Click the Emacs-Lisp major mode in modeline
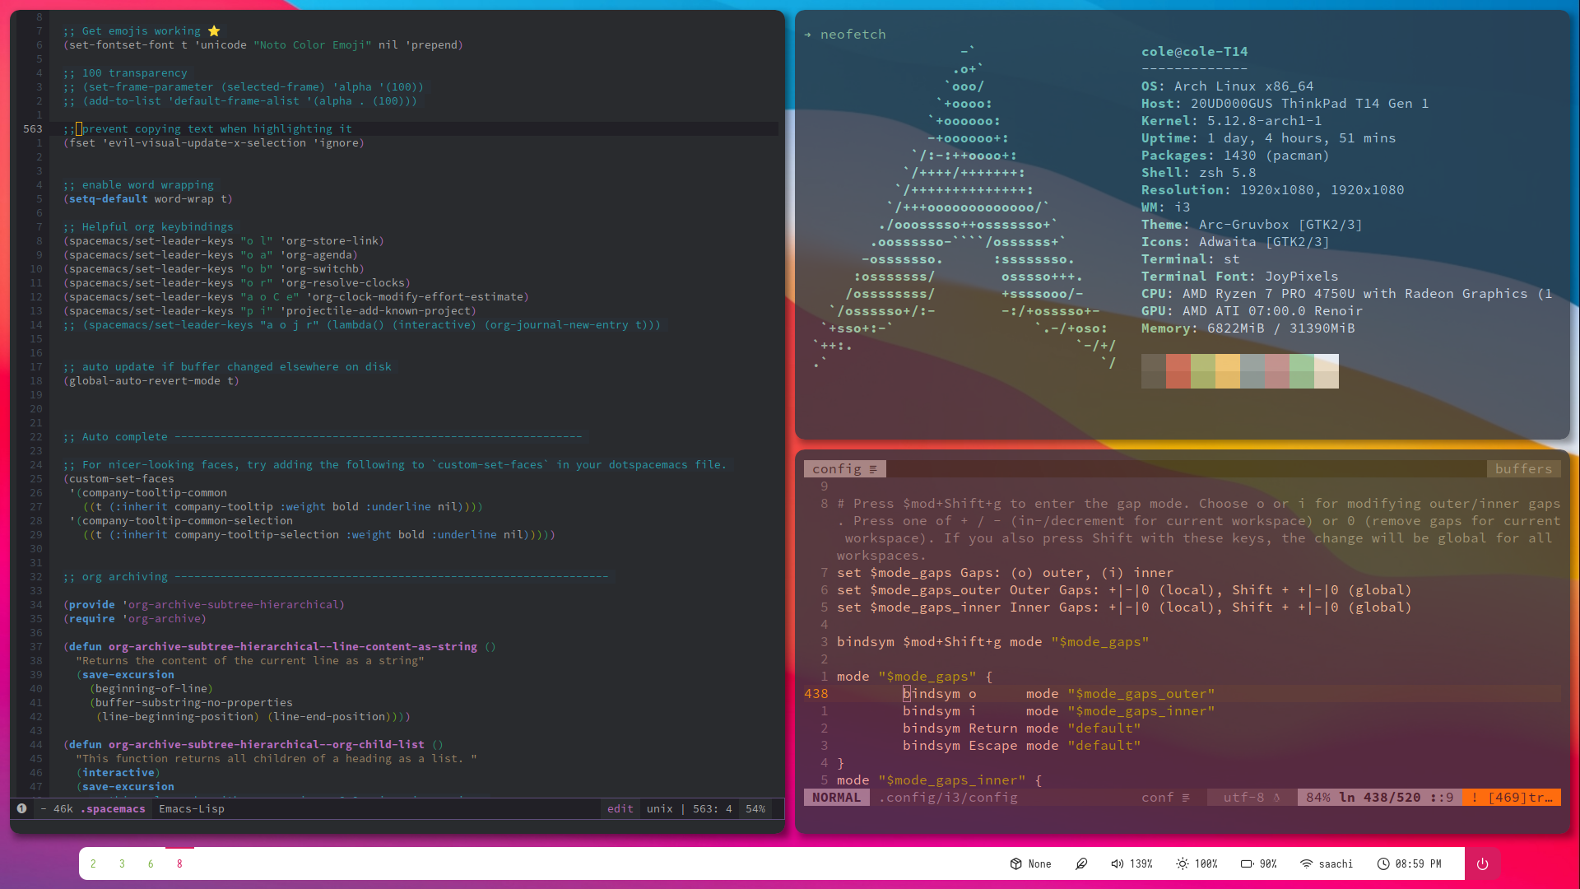 click(192, 809)
